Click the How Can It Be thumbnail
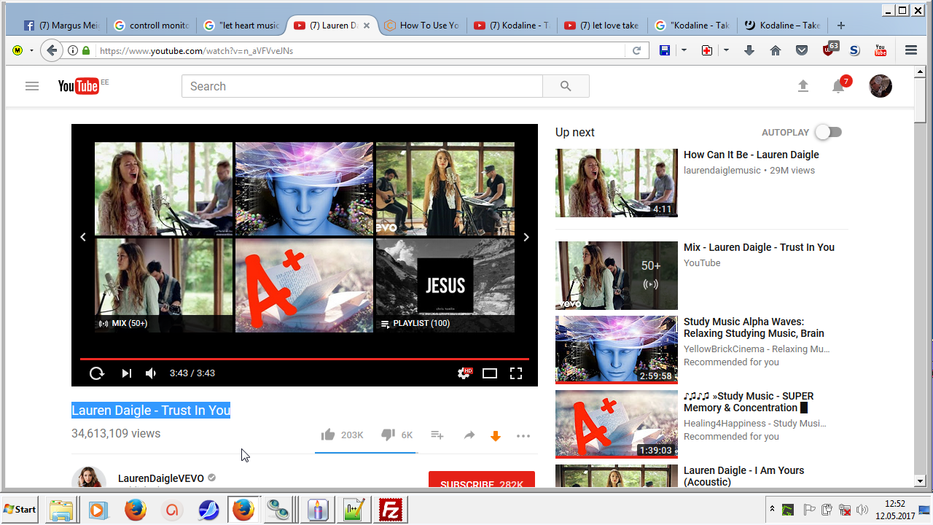This screenshot has height=525, width=933. click(x=617, y=183)
